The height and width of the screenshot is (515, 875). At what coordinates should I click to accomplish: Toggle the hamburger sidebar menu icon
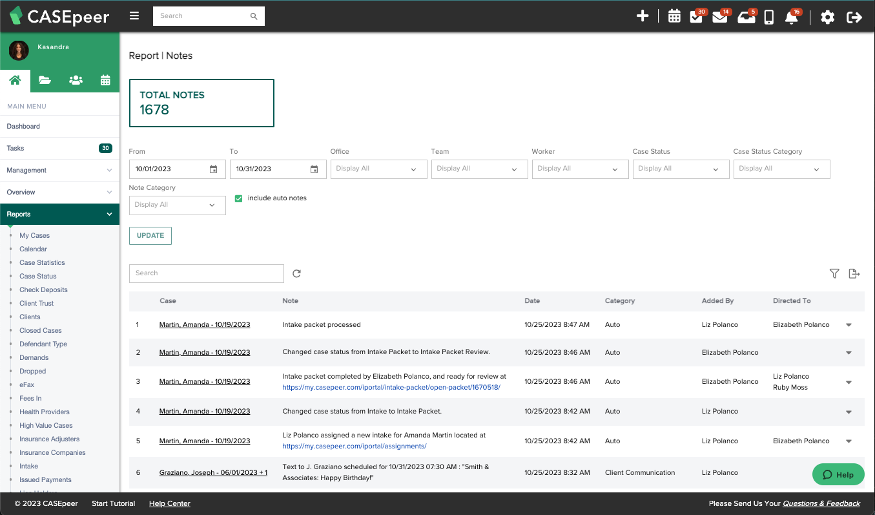point(134,16)
